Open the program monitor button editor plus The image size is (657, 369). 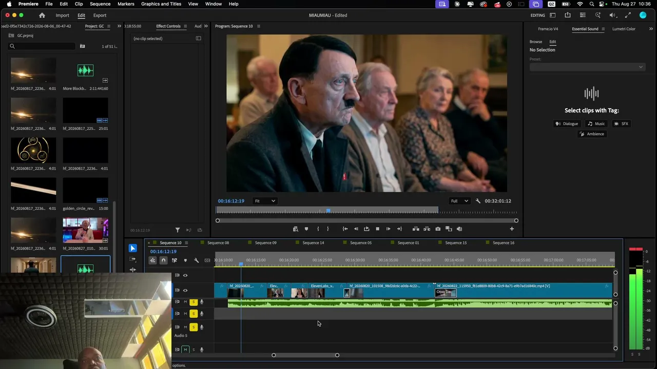pos(512,229)
